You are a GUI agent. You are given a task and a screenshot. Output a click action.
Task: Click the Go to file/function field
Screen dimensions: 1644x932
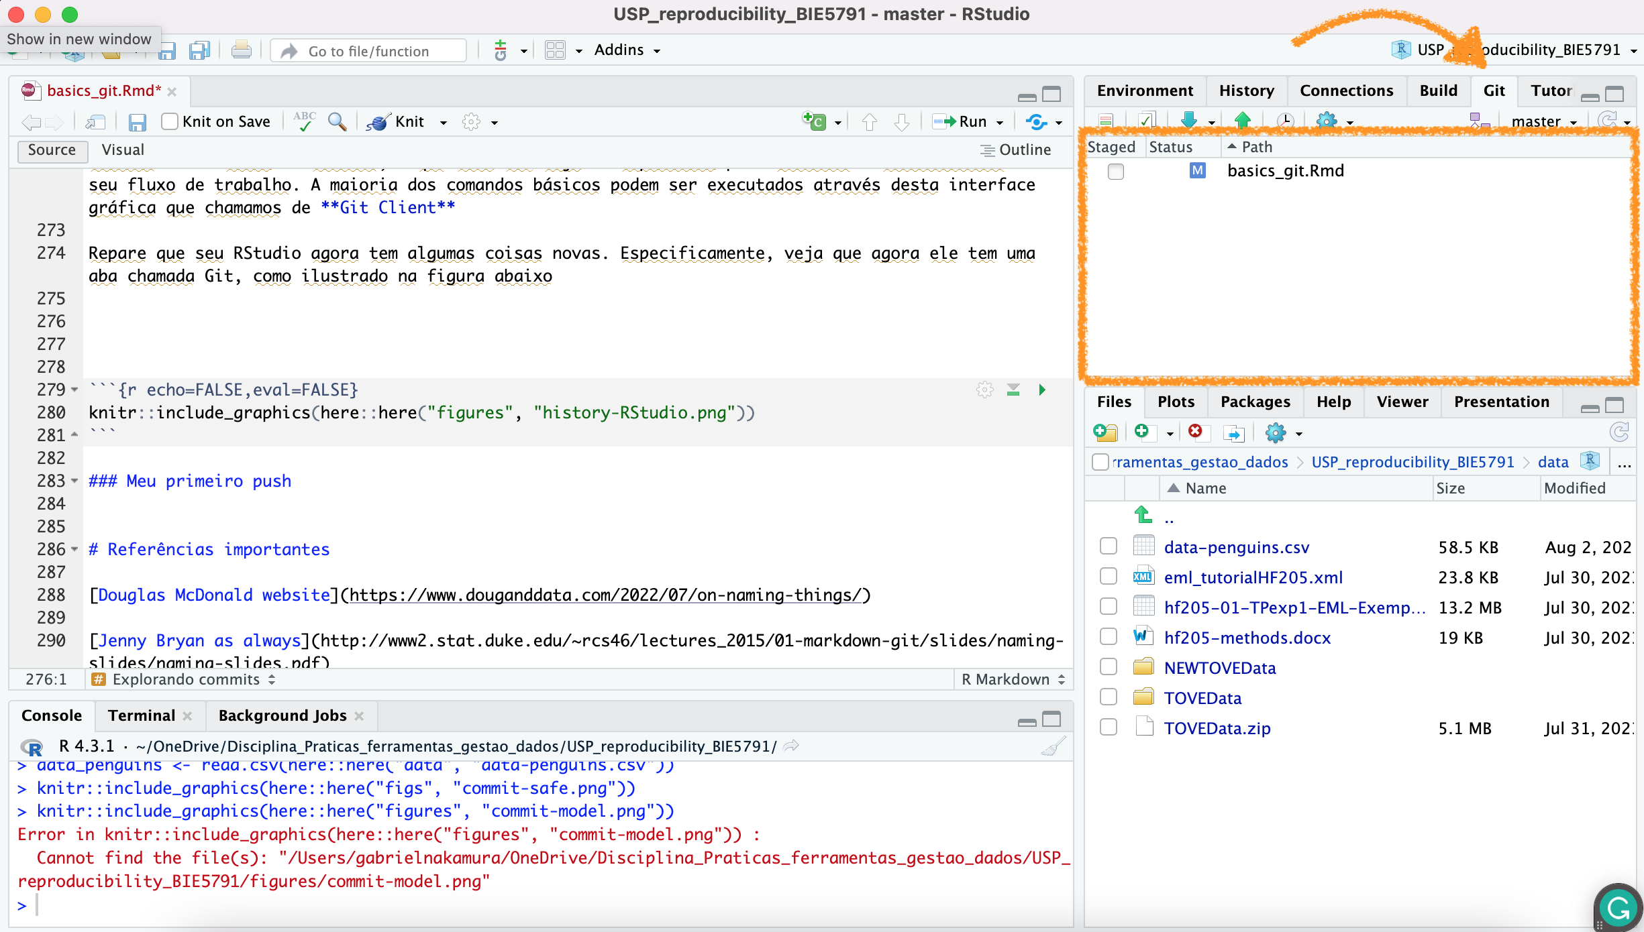[x=368, y=51]
